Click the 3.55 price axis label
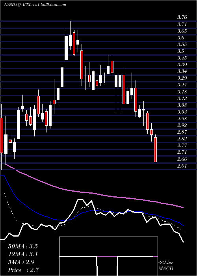Viewport: 197px width, 276px height. pos(182,44)
